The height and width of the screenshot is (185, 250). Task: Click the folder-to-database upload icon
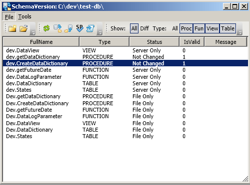68,28
